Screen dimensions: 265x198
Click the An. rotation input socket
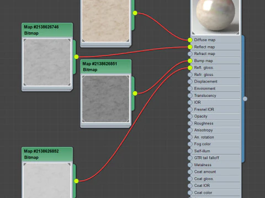(x=190, y=137)
